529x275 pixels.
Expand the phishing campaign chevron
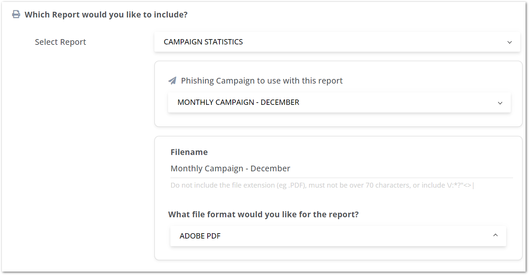[x=500, y=102]
